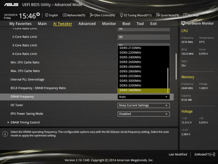Select Internal PLL Overvoltage row
This screenshot has width=218, height=164.
tap(27, 80)
